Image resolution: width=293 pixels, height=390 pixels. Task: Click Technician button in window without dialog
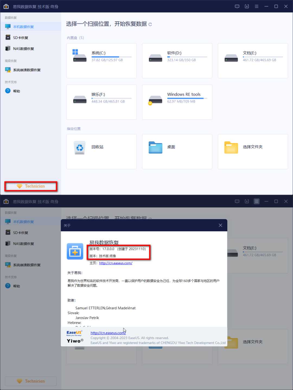[31, 186]
